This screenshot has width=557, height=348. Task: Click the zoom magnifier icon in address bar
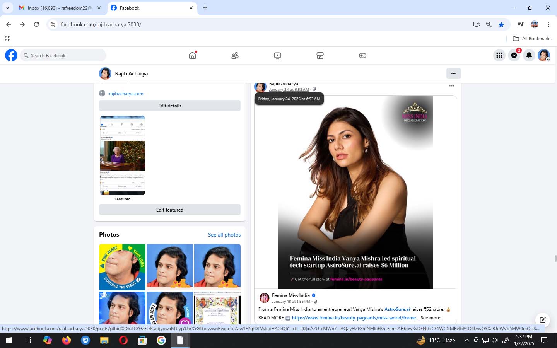click(489, 24)
